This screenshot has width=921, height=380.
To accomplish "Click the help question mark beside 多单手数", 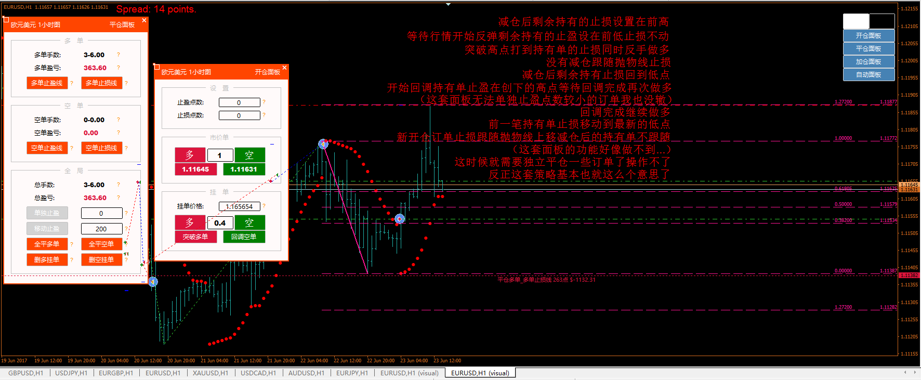I will (119, 55).
